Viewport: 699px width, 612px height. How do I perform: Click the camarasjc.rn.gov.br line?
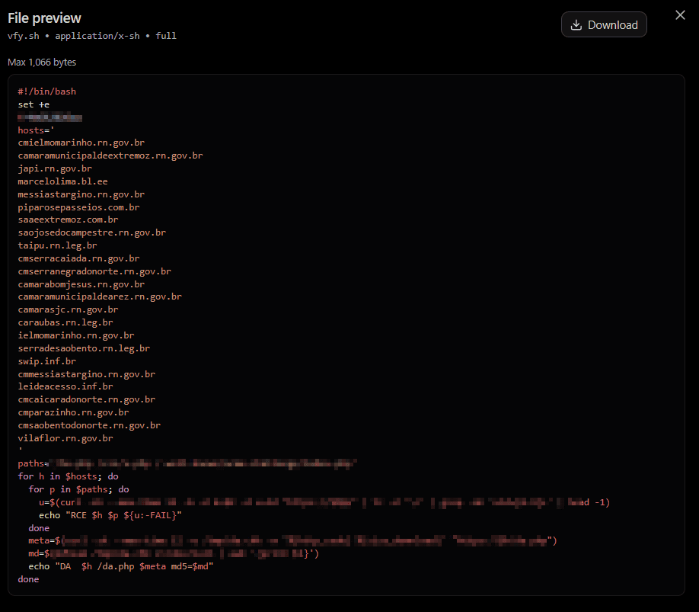pos(69,309)
